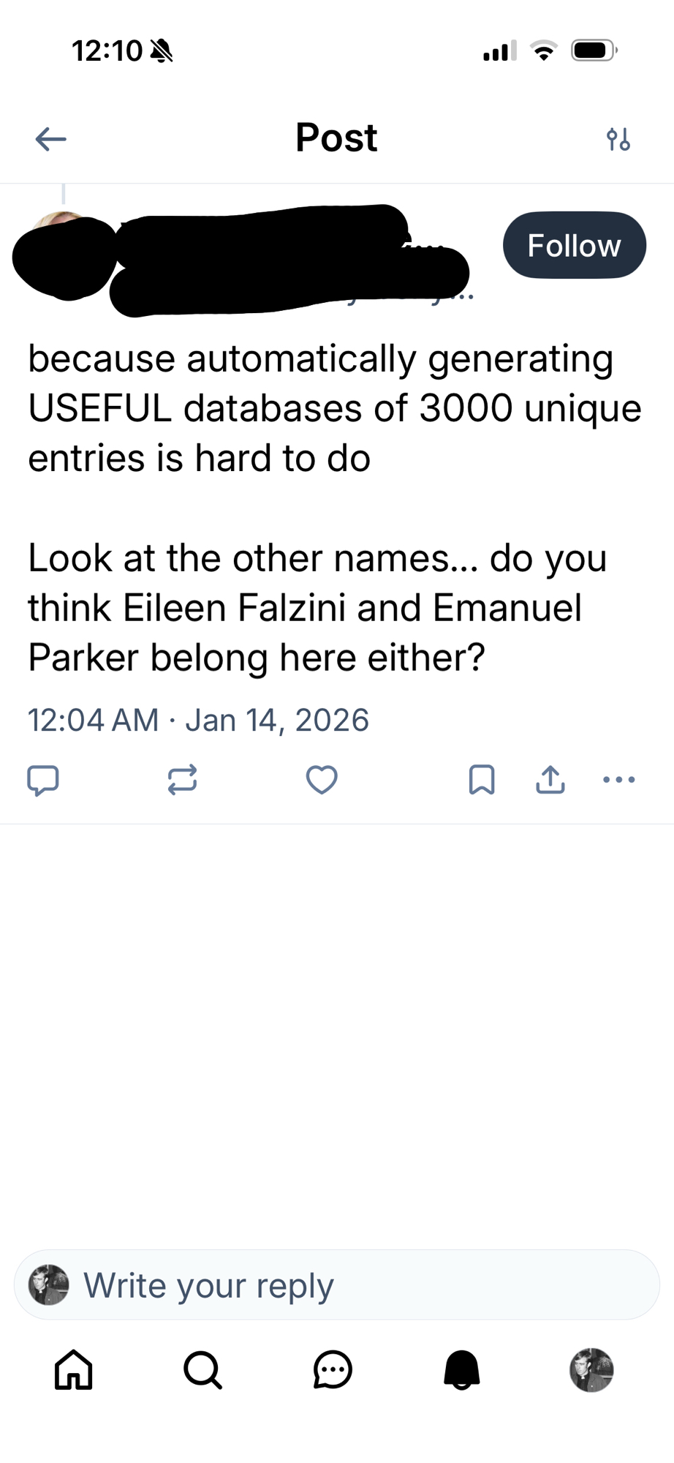The height and width of the screenshot is (1463, 674).
Task: Follow the post author
Action: [x=574, y=246]
